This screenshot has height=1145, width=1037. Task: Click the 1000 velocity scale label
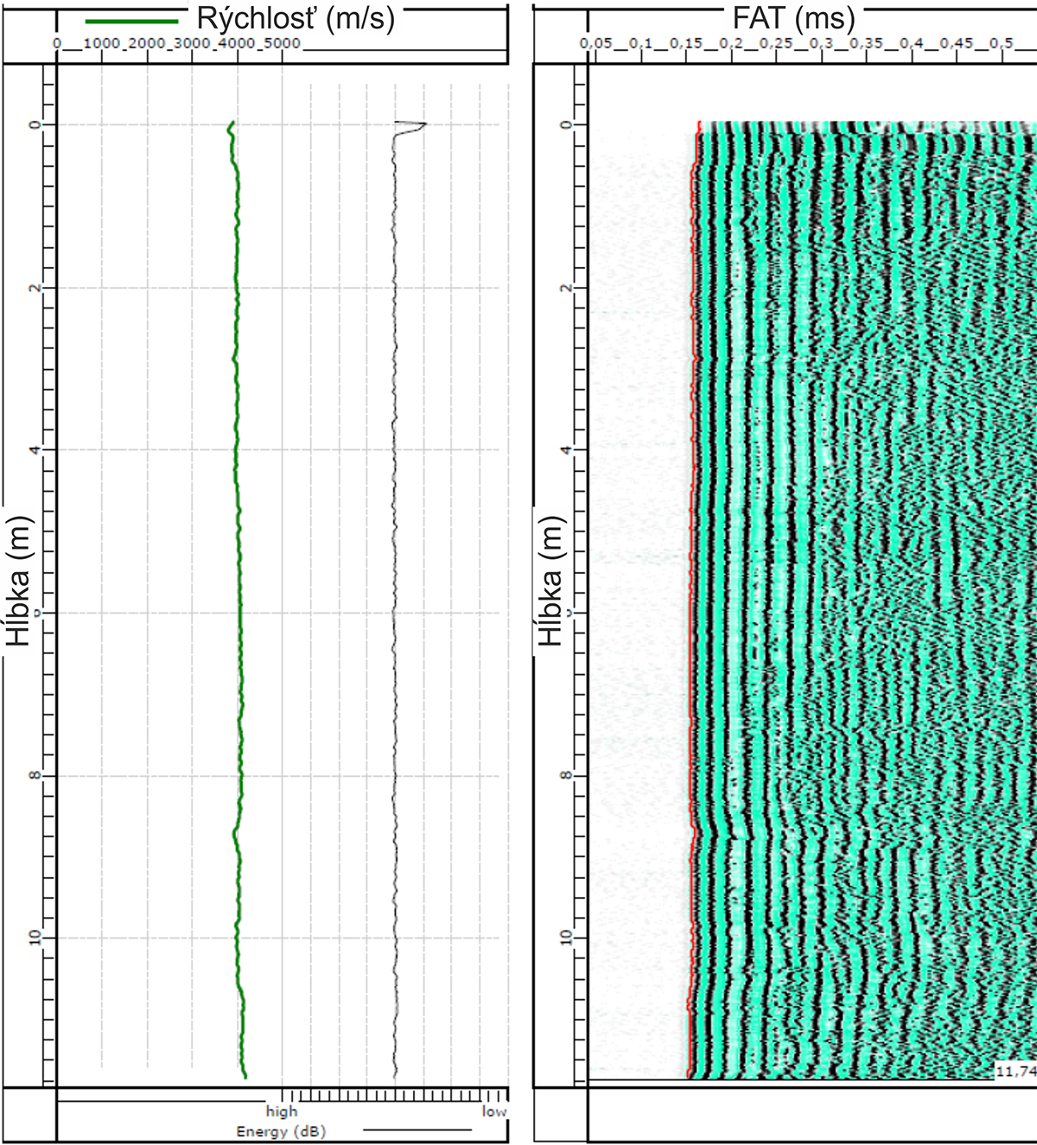click(x=102, y=43)
